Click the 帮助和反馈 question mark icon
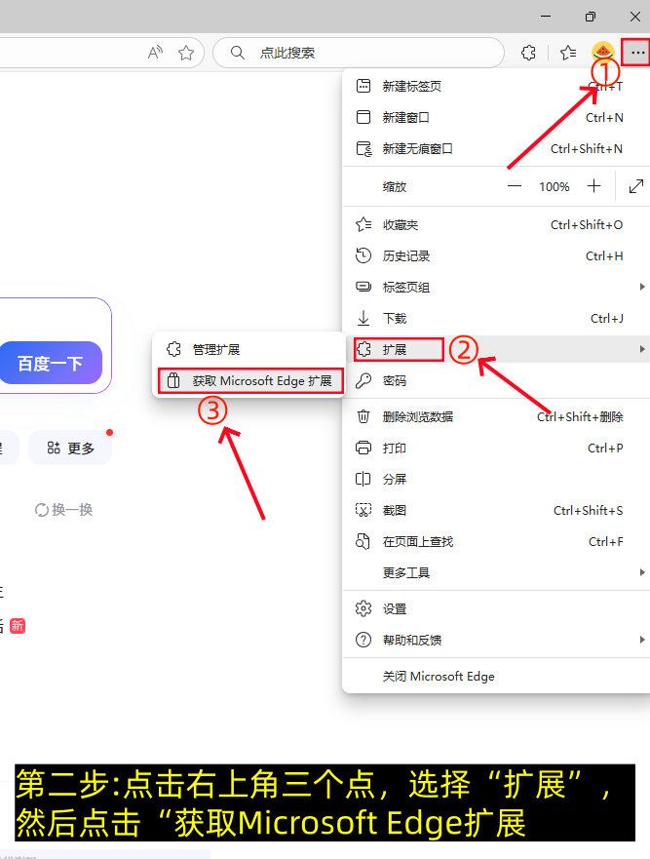650x859 pixels. (x=363, y=640)
